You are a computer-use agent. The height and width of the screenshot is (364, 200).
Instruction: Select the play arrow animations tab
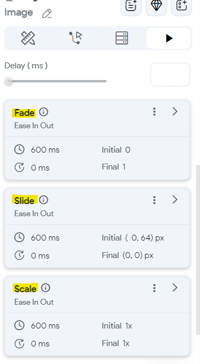169,38
